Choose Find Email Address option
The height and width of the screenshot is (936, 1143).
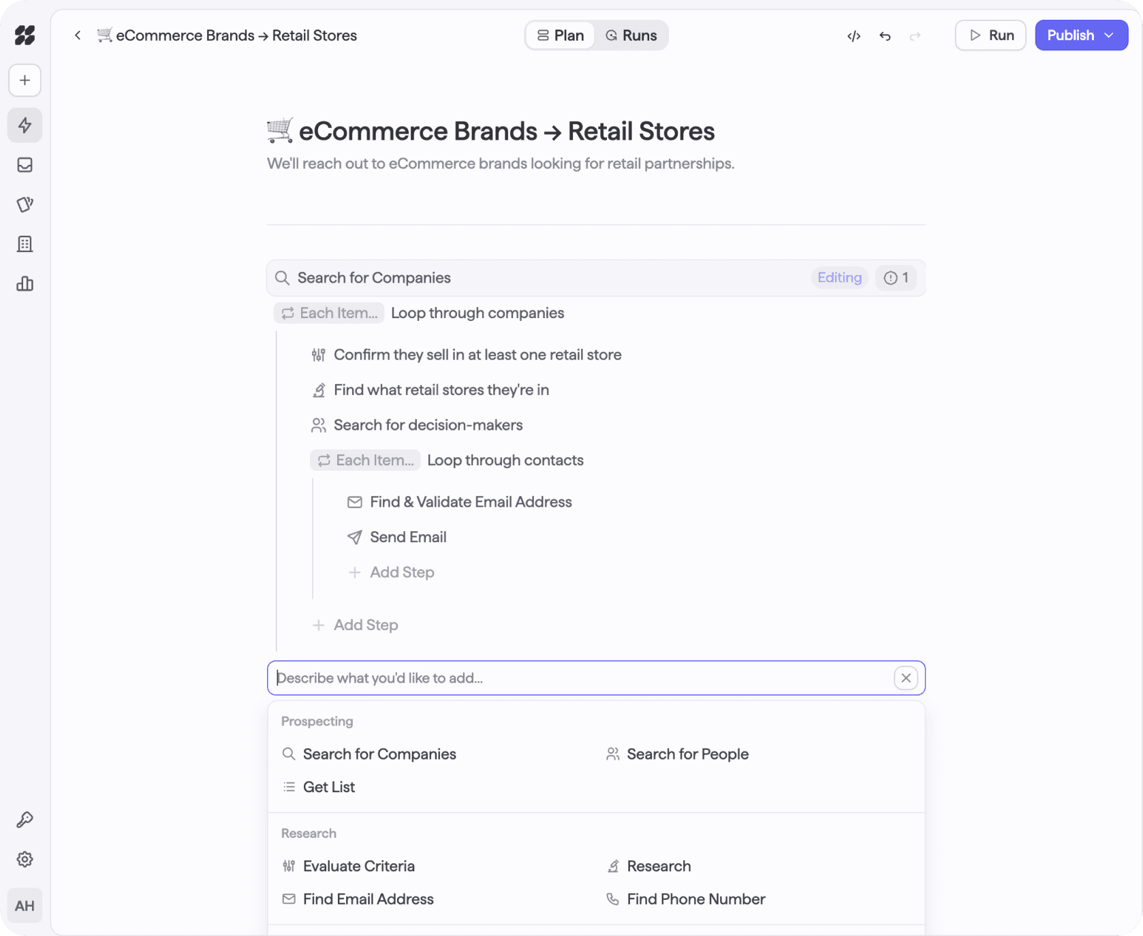click(358, 899)
